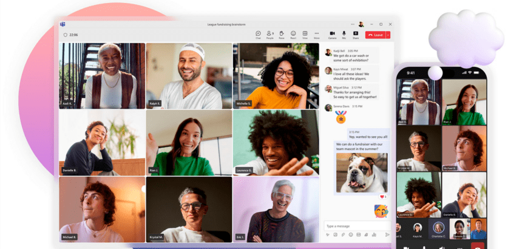
Task: Click the Teams logo in title bar
Action: tap(63, 24)
